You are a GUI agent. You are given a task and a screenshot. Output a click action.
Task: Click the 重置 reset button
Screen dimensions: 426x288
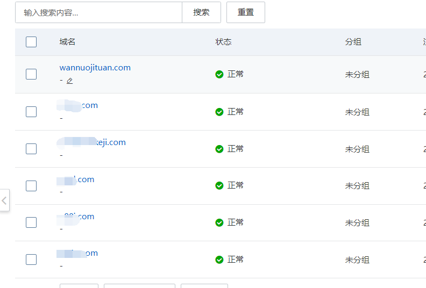click(x=246, y=12)
